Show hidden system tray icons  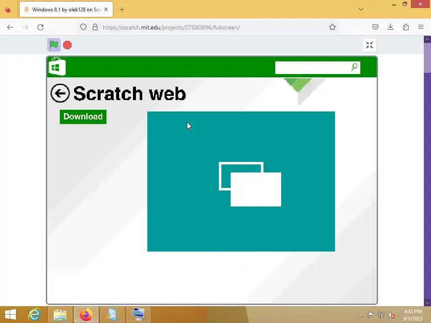tap(361, 315)
